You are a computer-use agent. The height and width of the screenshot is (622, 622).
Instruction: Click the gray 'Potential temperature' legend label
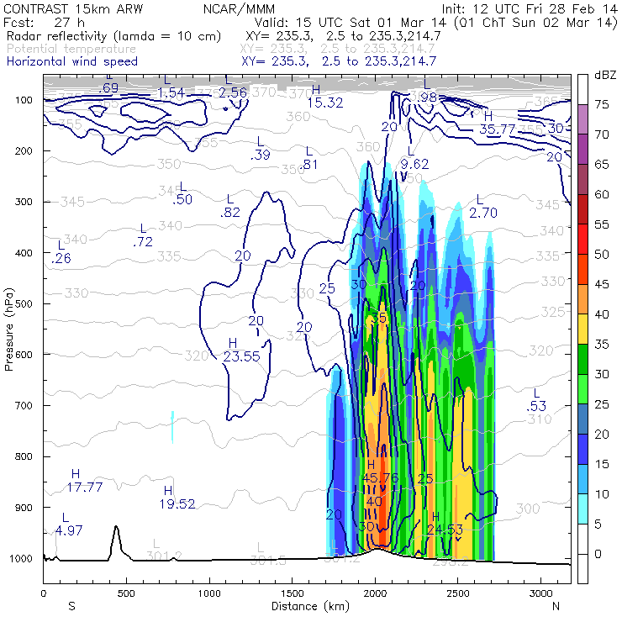tap(71, 49)
